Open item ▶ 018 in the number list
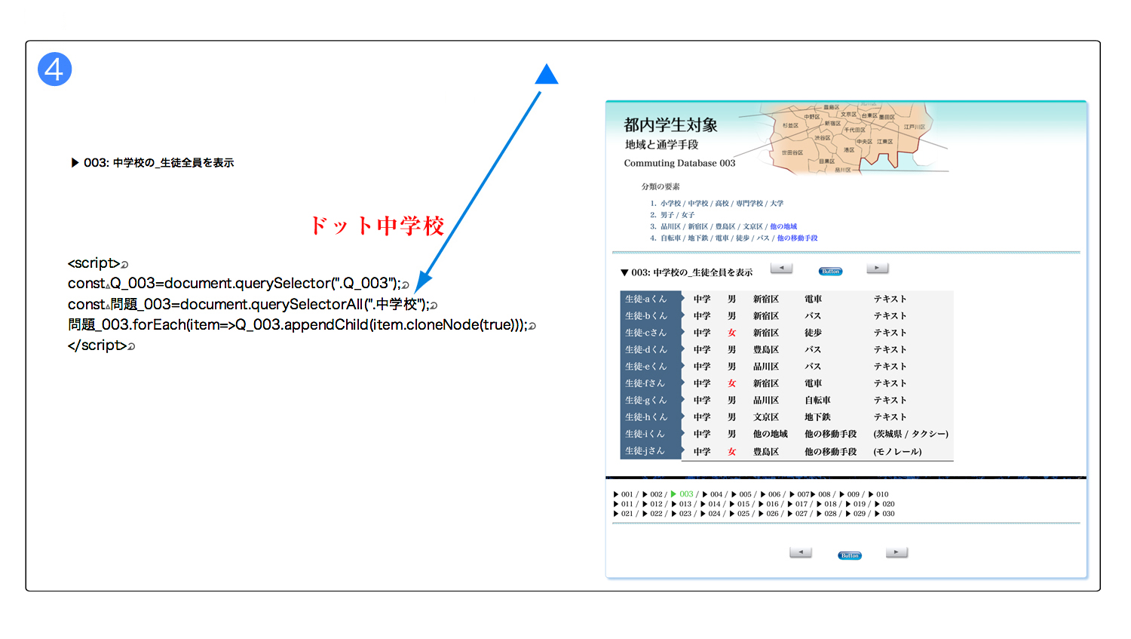The width and height of the screenshot is (1131, 639). click(827, 505)
